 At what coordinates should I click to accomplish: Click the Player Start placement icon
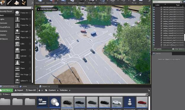click(17, 38)
